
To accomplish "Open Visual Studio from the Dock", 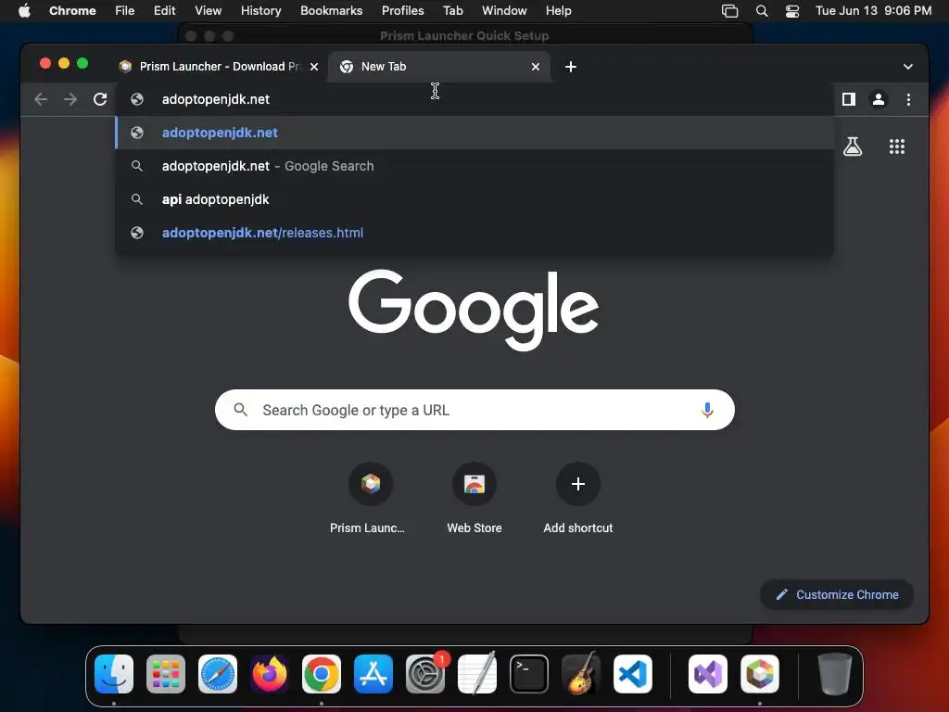I will [x=708, y=673].
